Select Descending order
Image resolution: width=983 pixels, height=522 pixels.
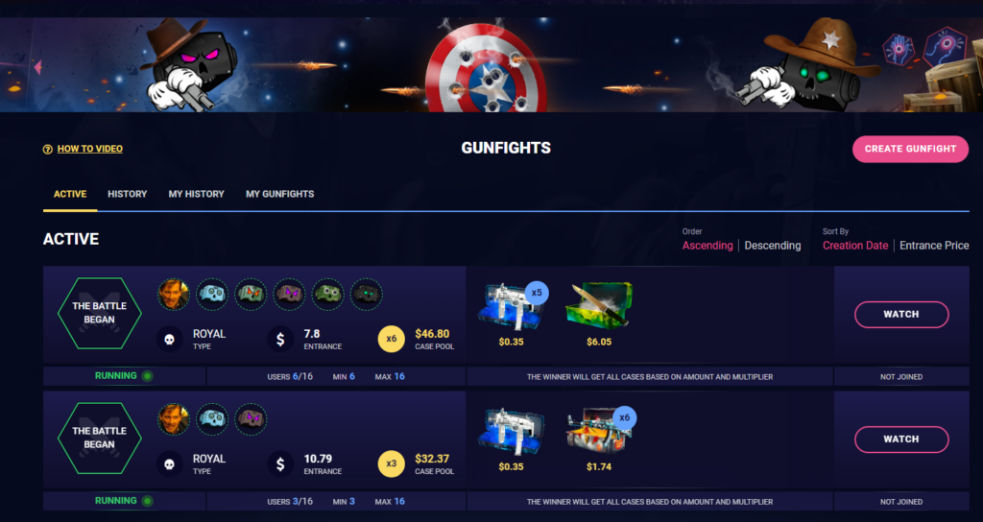pyautogui.click(x=773, y=246)
